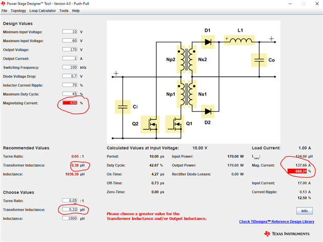The image size is (323, 242).
Task: Click the Output Voltage input field
Action: [70, 50]
